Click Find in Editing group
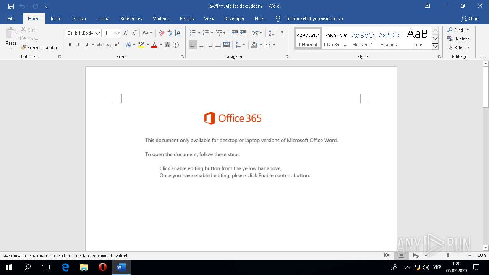Screen dimensions: 489x275 point(455,30)
